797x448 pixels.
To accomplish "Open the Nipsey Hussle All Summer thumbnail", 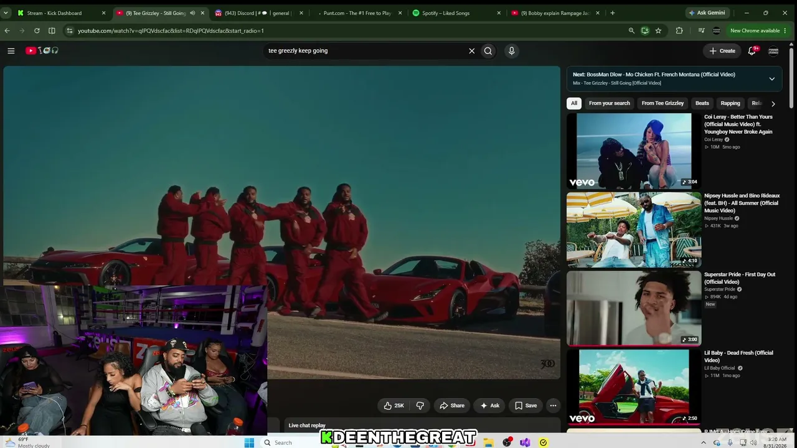I will pos(634,230).
